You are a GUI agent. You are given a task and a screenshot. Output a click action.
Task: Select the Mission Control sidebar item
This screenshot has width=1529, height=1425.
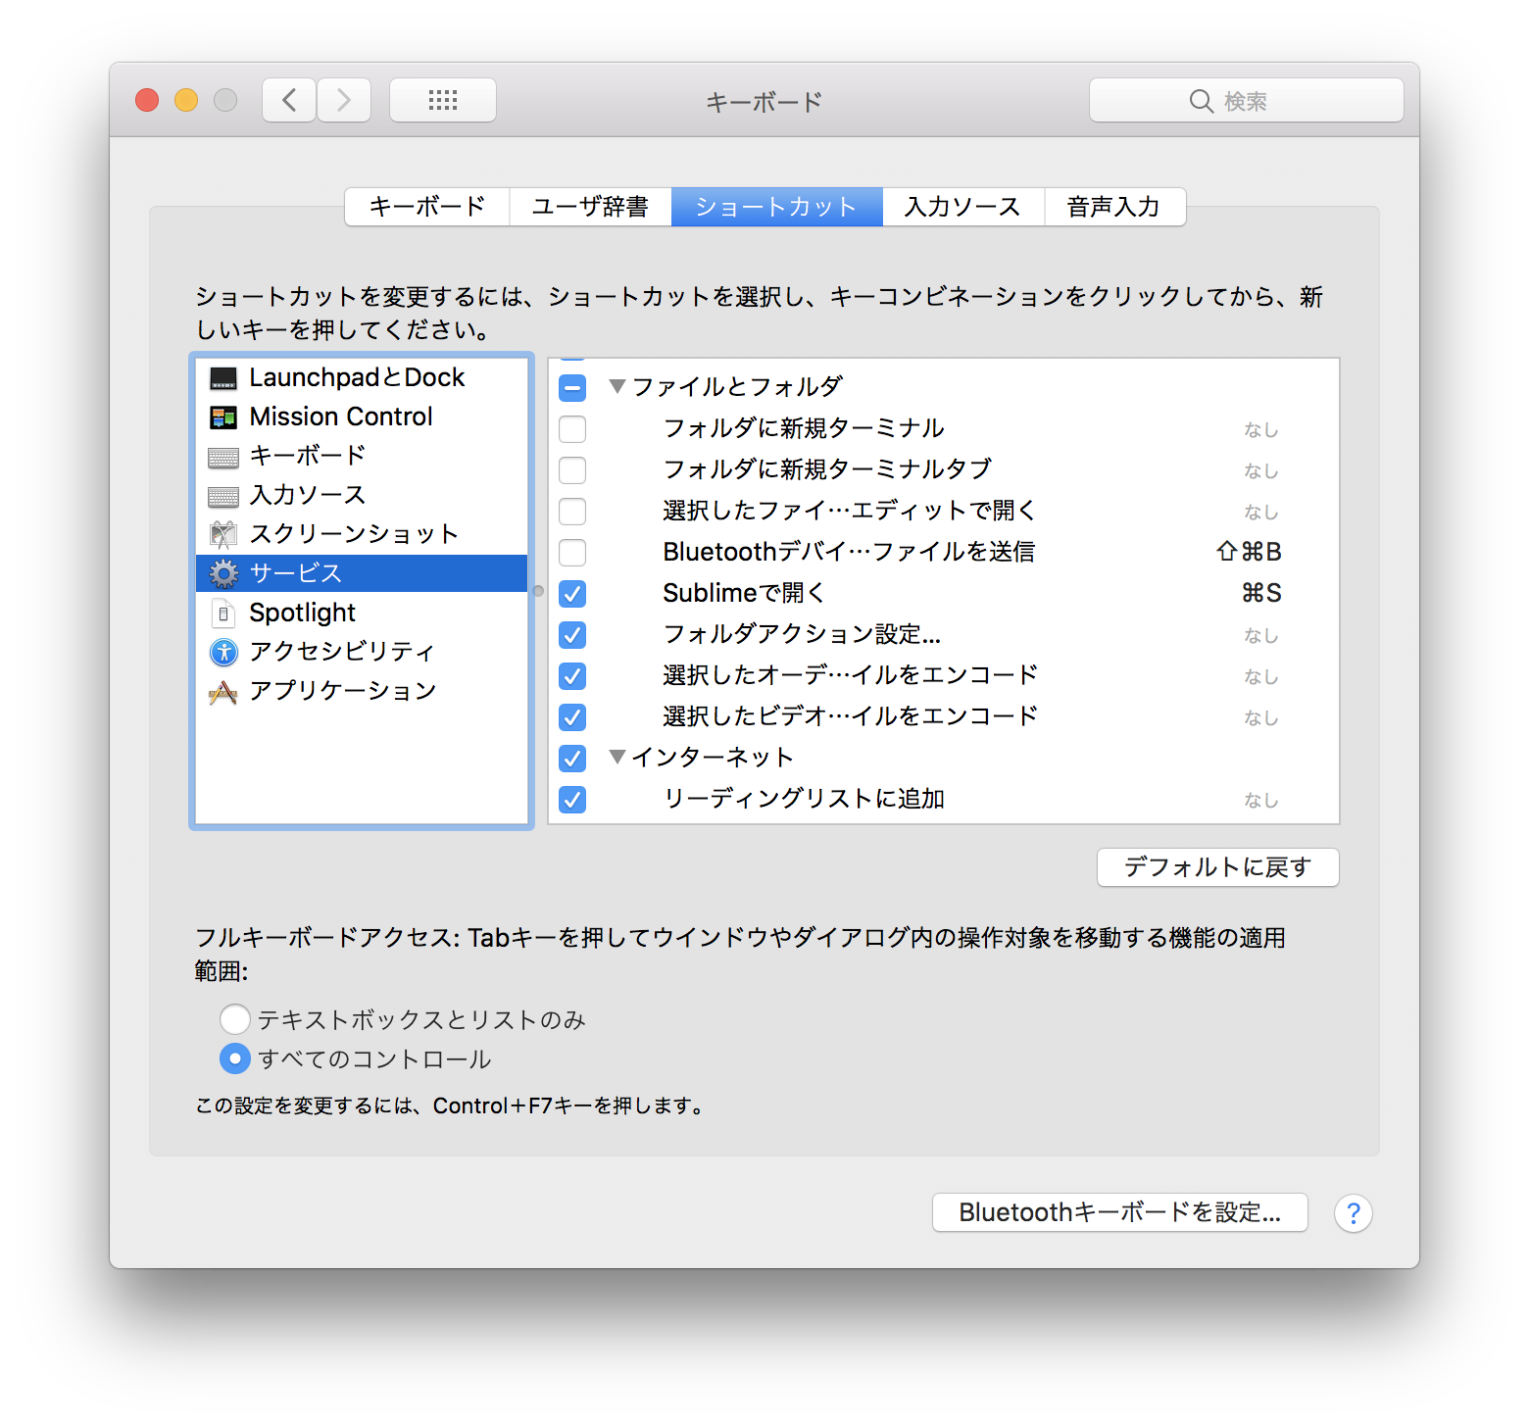point(223,417)
